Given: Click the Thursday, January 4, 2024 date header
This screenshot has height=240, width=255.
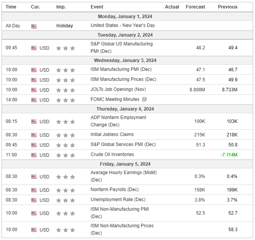Looking at the screenshot, I should tap(125, 109).
